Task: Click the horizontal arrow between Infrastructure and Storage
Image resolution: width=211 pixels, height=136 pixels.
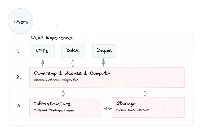Action: click(107, 109)
